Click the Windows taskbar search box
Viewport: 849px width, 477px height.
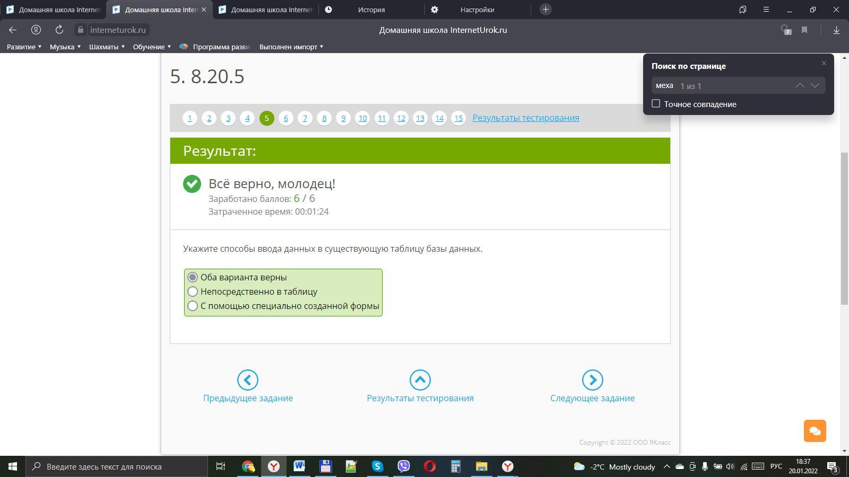(x=117, y=466)
